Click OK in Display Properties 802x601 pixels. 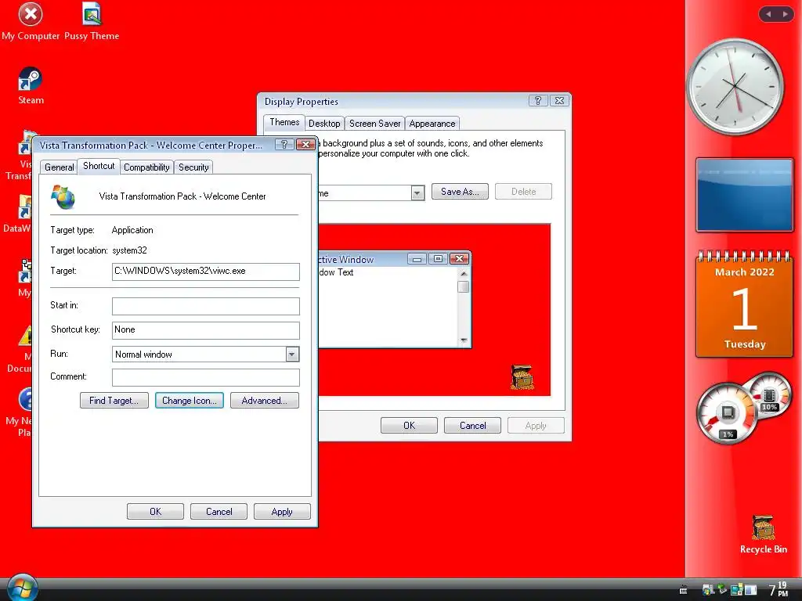pos(409,425)
